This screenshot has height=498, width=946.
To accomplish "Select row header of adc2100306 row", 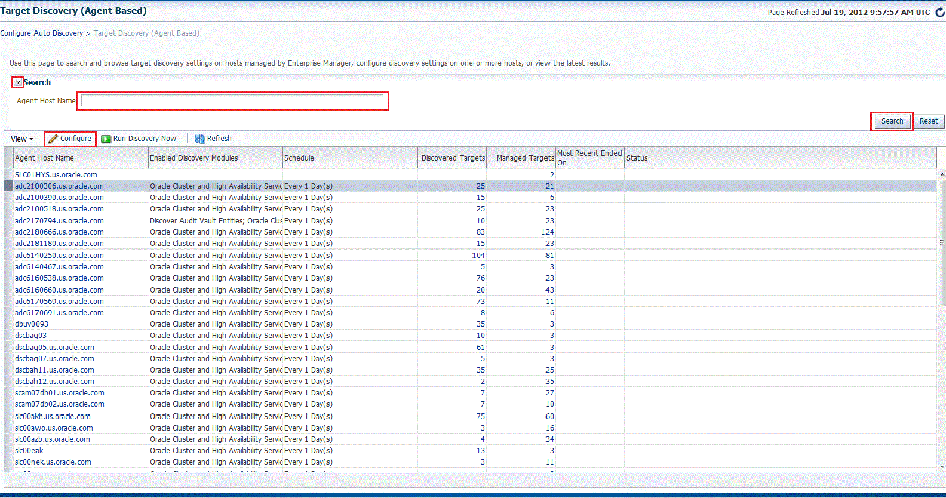I will click(8, 186).
